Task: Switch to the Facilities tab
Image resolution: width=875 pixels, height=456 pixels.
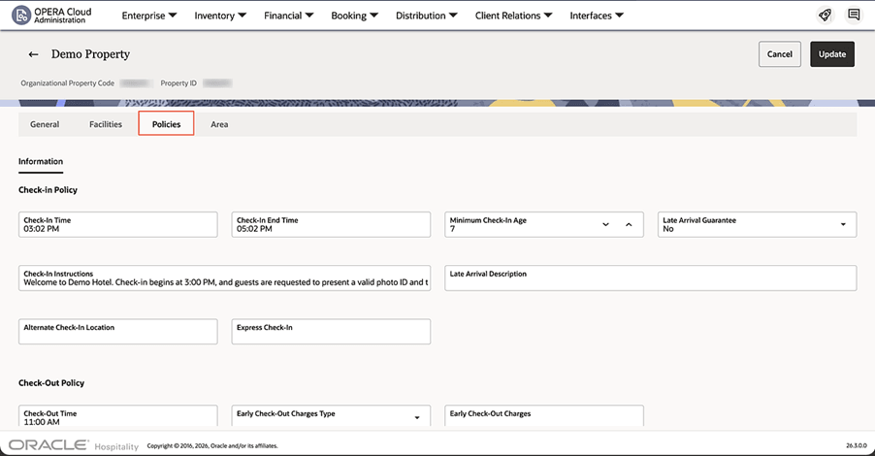Action: click(106, 124)
